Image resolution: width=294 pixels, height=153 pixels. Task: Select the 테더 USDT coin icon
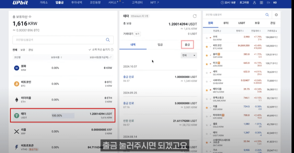click(x=17, y=116)
